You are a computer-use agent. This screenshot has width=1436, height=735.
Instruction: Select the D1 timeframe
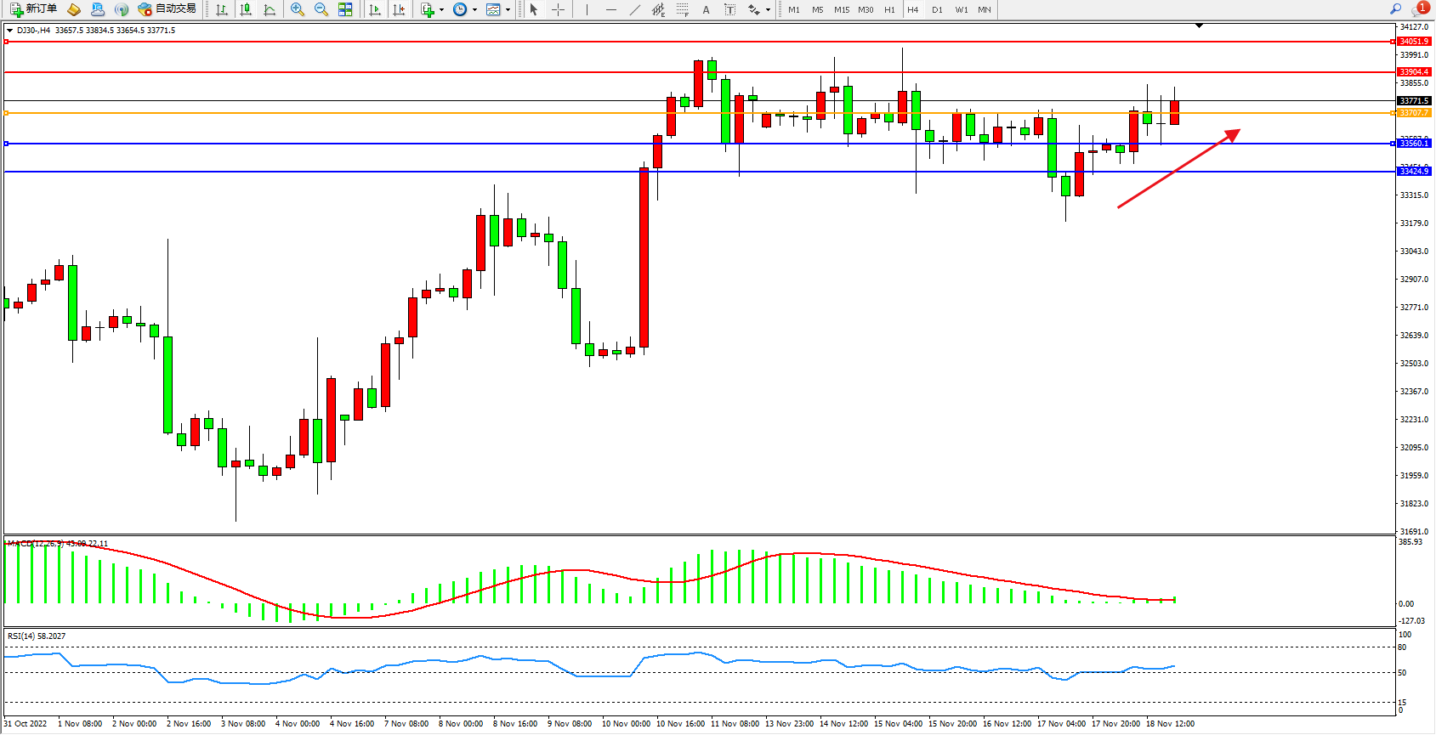click(937, 9)
